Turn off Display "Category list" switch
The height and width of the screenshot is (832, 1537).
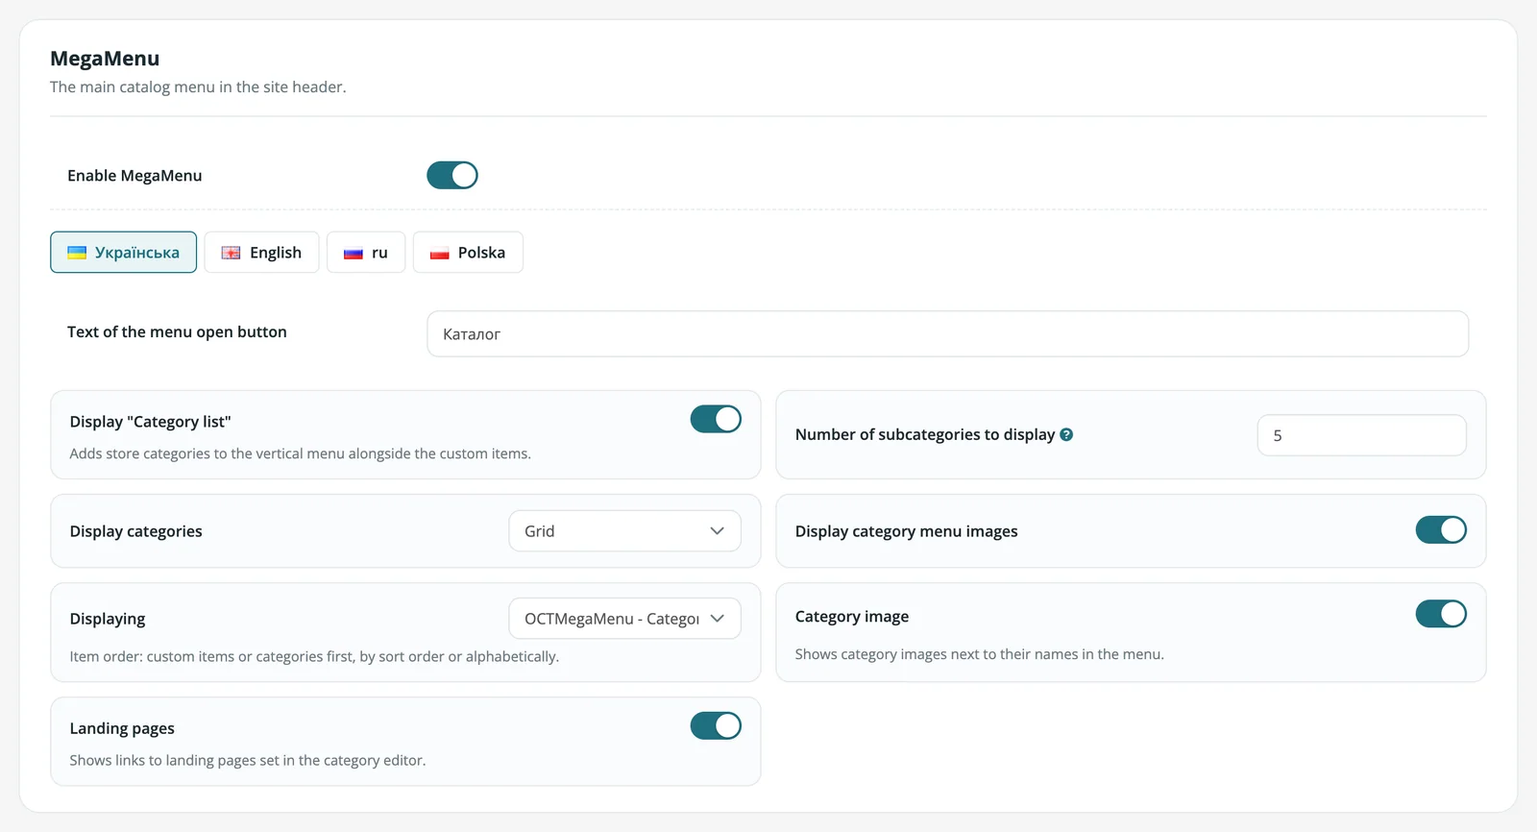716,419
